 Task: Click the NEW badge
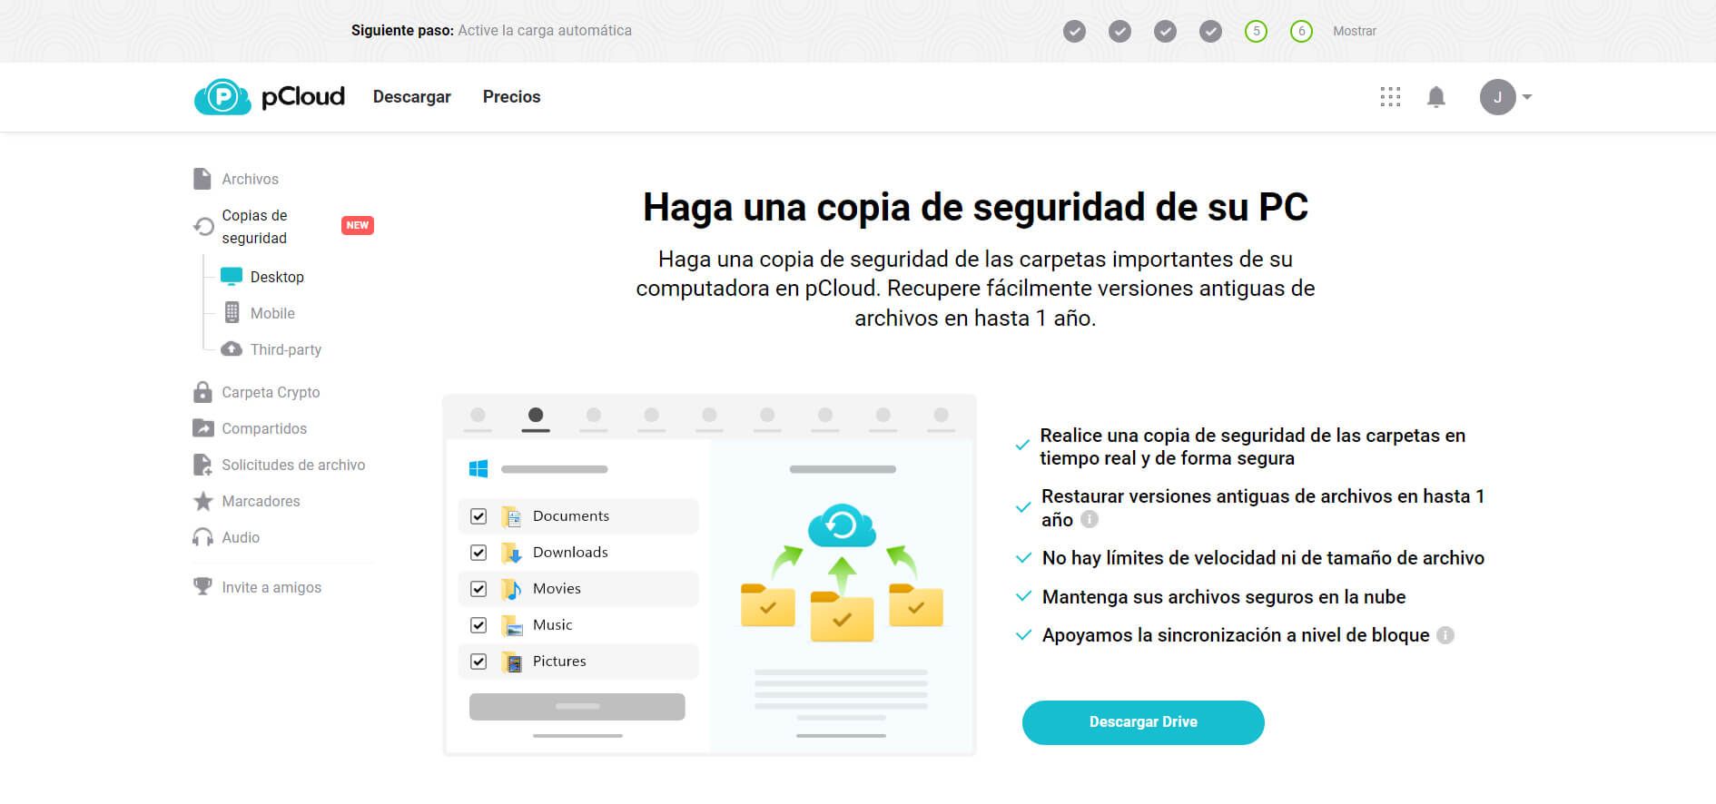[358, 225]
